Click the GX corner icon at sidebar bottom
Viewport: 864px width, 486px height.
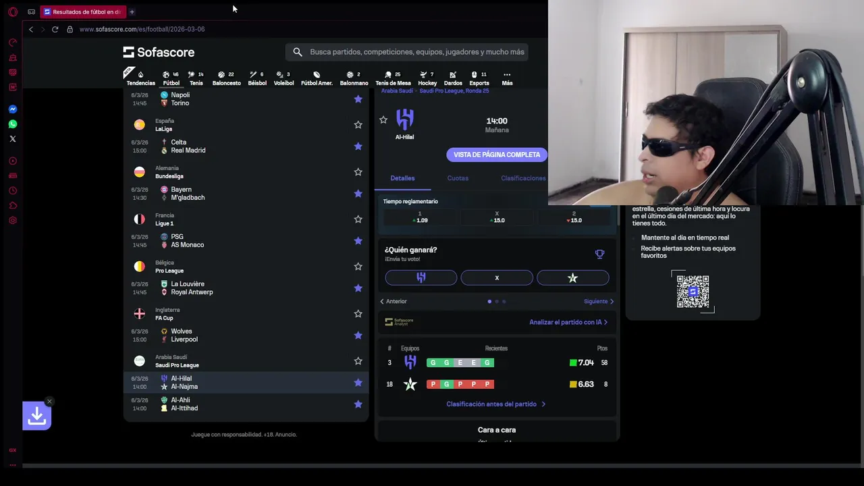coord(12,450)
